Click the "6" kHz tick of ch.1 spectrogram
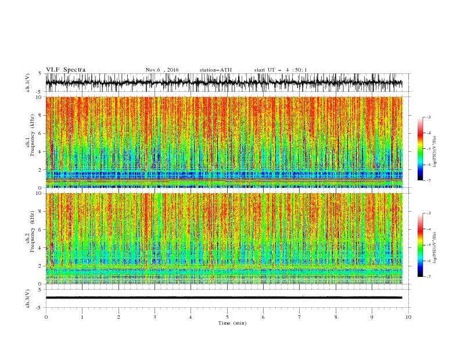This screenshot has width=460, height=356. coord(41,134)
